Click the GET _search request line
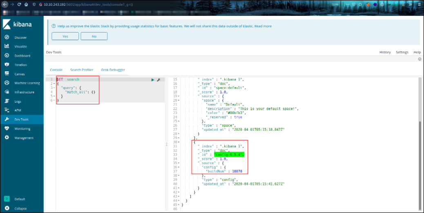Viewport: 424px width, 213px height. [68, 79]
